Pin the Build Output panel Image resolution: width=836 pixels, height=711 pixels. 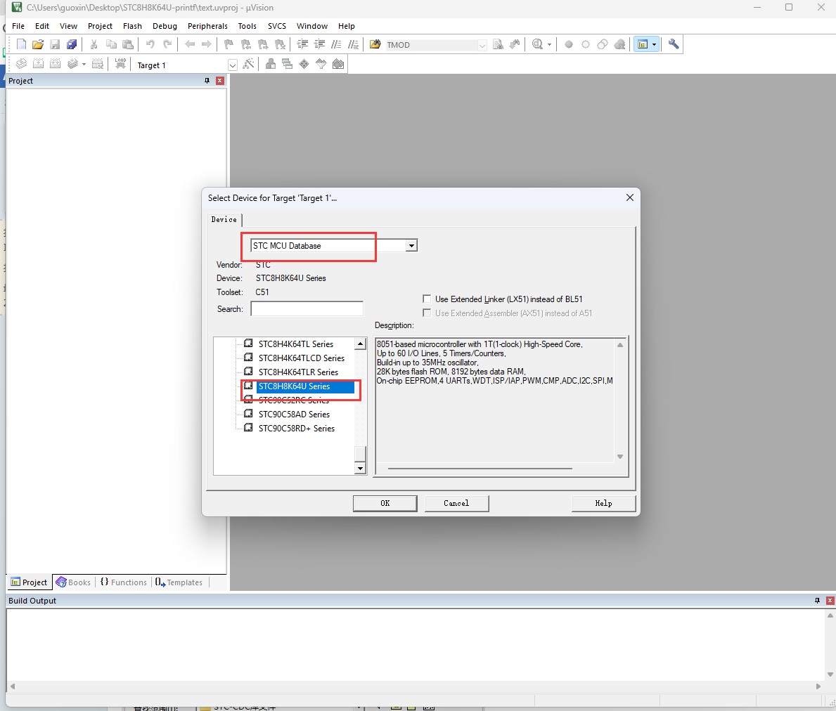817,600
